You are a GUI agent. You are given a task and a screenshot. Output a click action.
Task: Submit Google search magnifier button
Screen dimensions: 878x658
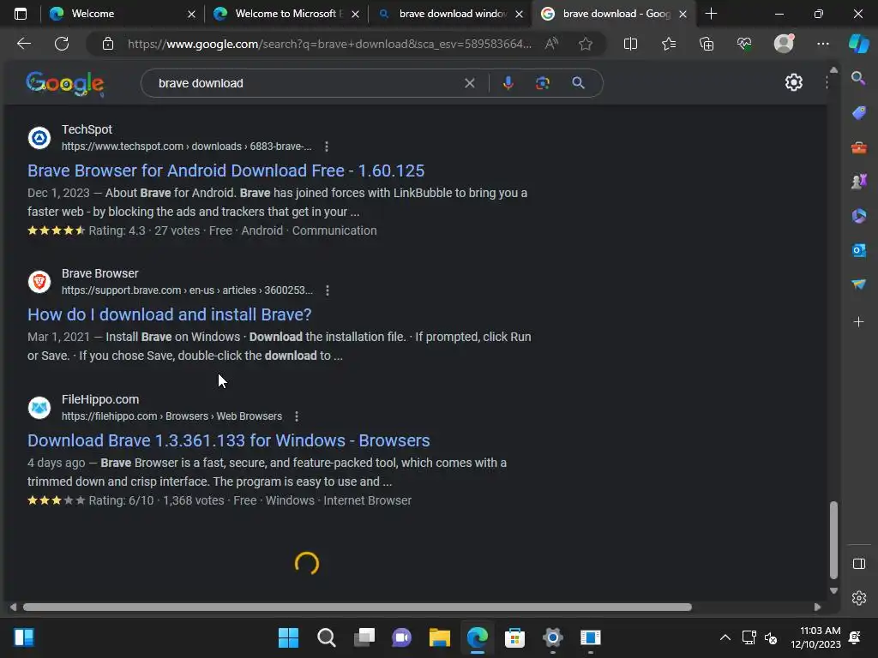tap(579, 83)
